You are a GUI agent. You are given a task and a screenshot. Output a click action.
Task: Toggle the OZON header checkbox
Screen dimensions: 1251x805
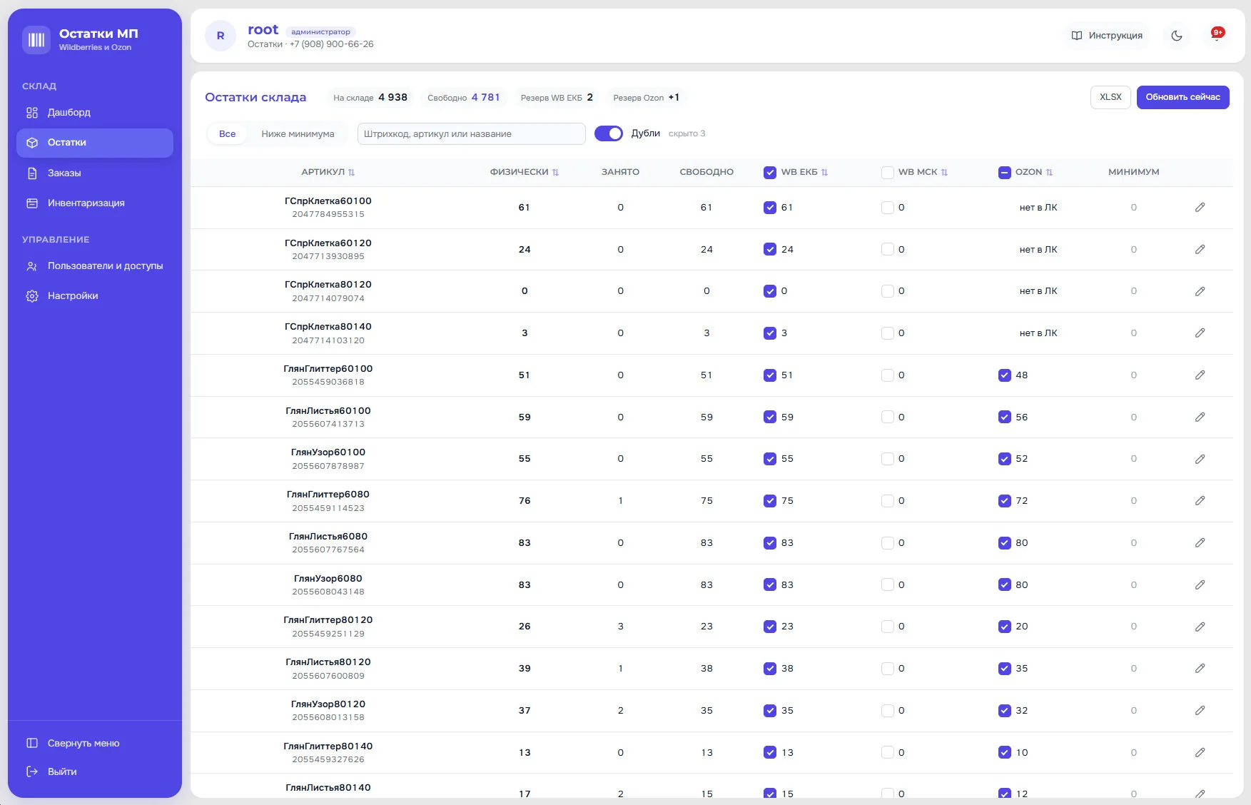[1005, 173]
